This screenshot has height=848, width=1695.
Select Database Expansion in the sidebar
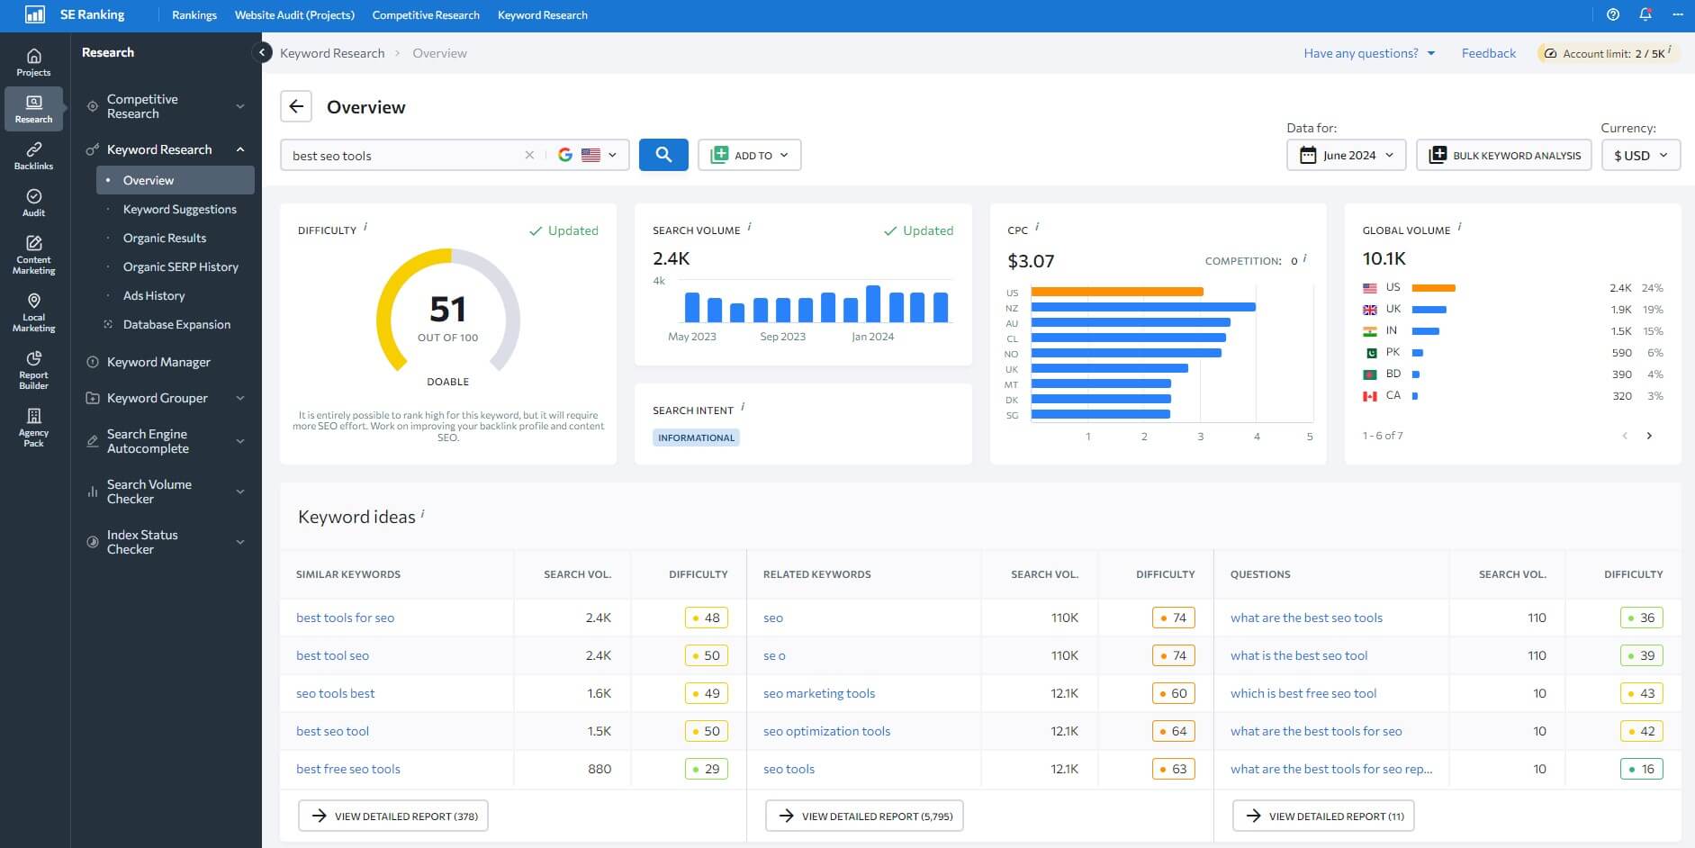point(176,324)
